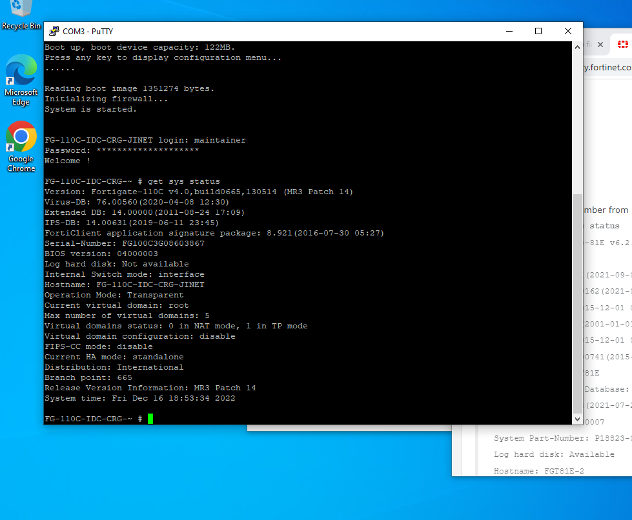Click the PuTTY scrollbar down arrow
632x520 pixels.
point(576,419)
